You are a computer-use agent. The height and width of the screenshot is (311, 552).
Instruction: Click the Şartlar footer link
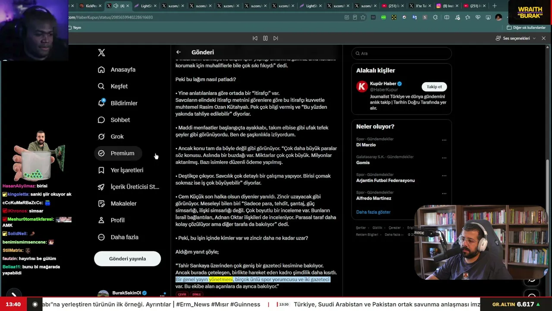coord(361,228)
